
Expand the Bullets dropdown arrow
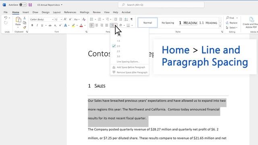pos(95,20)
